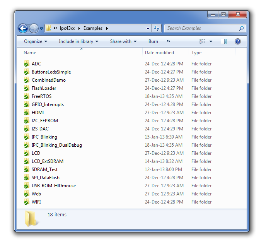Open the Organize menu
266x250 pixels.
[x=35, y=41]
